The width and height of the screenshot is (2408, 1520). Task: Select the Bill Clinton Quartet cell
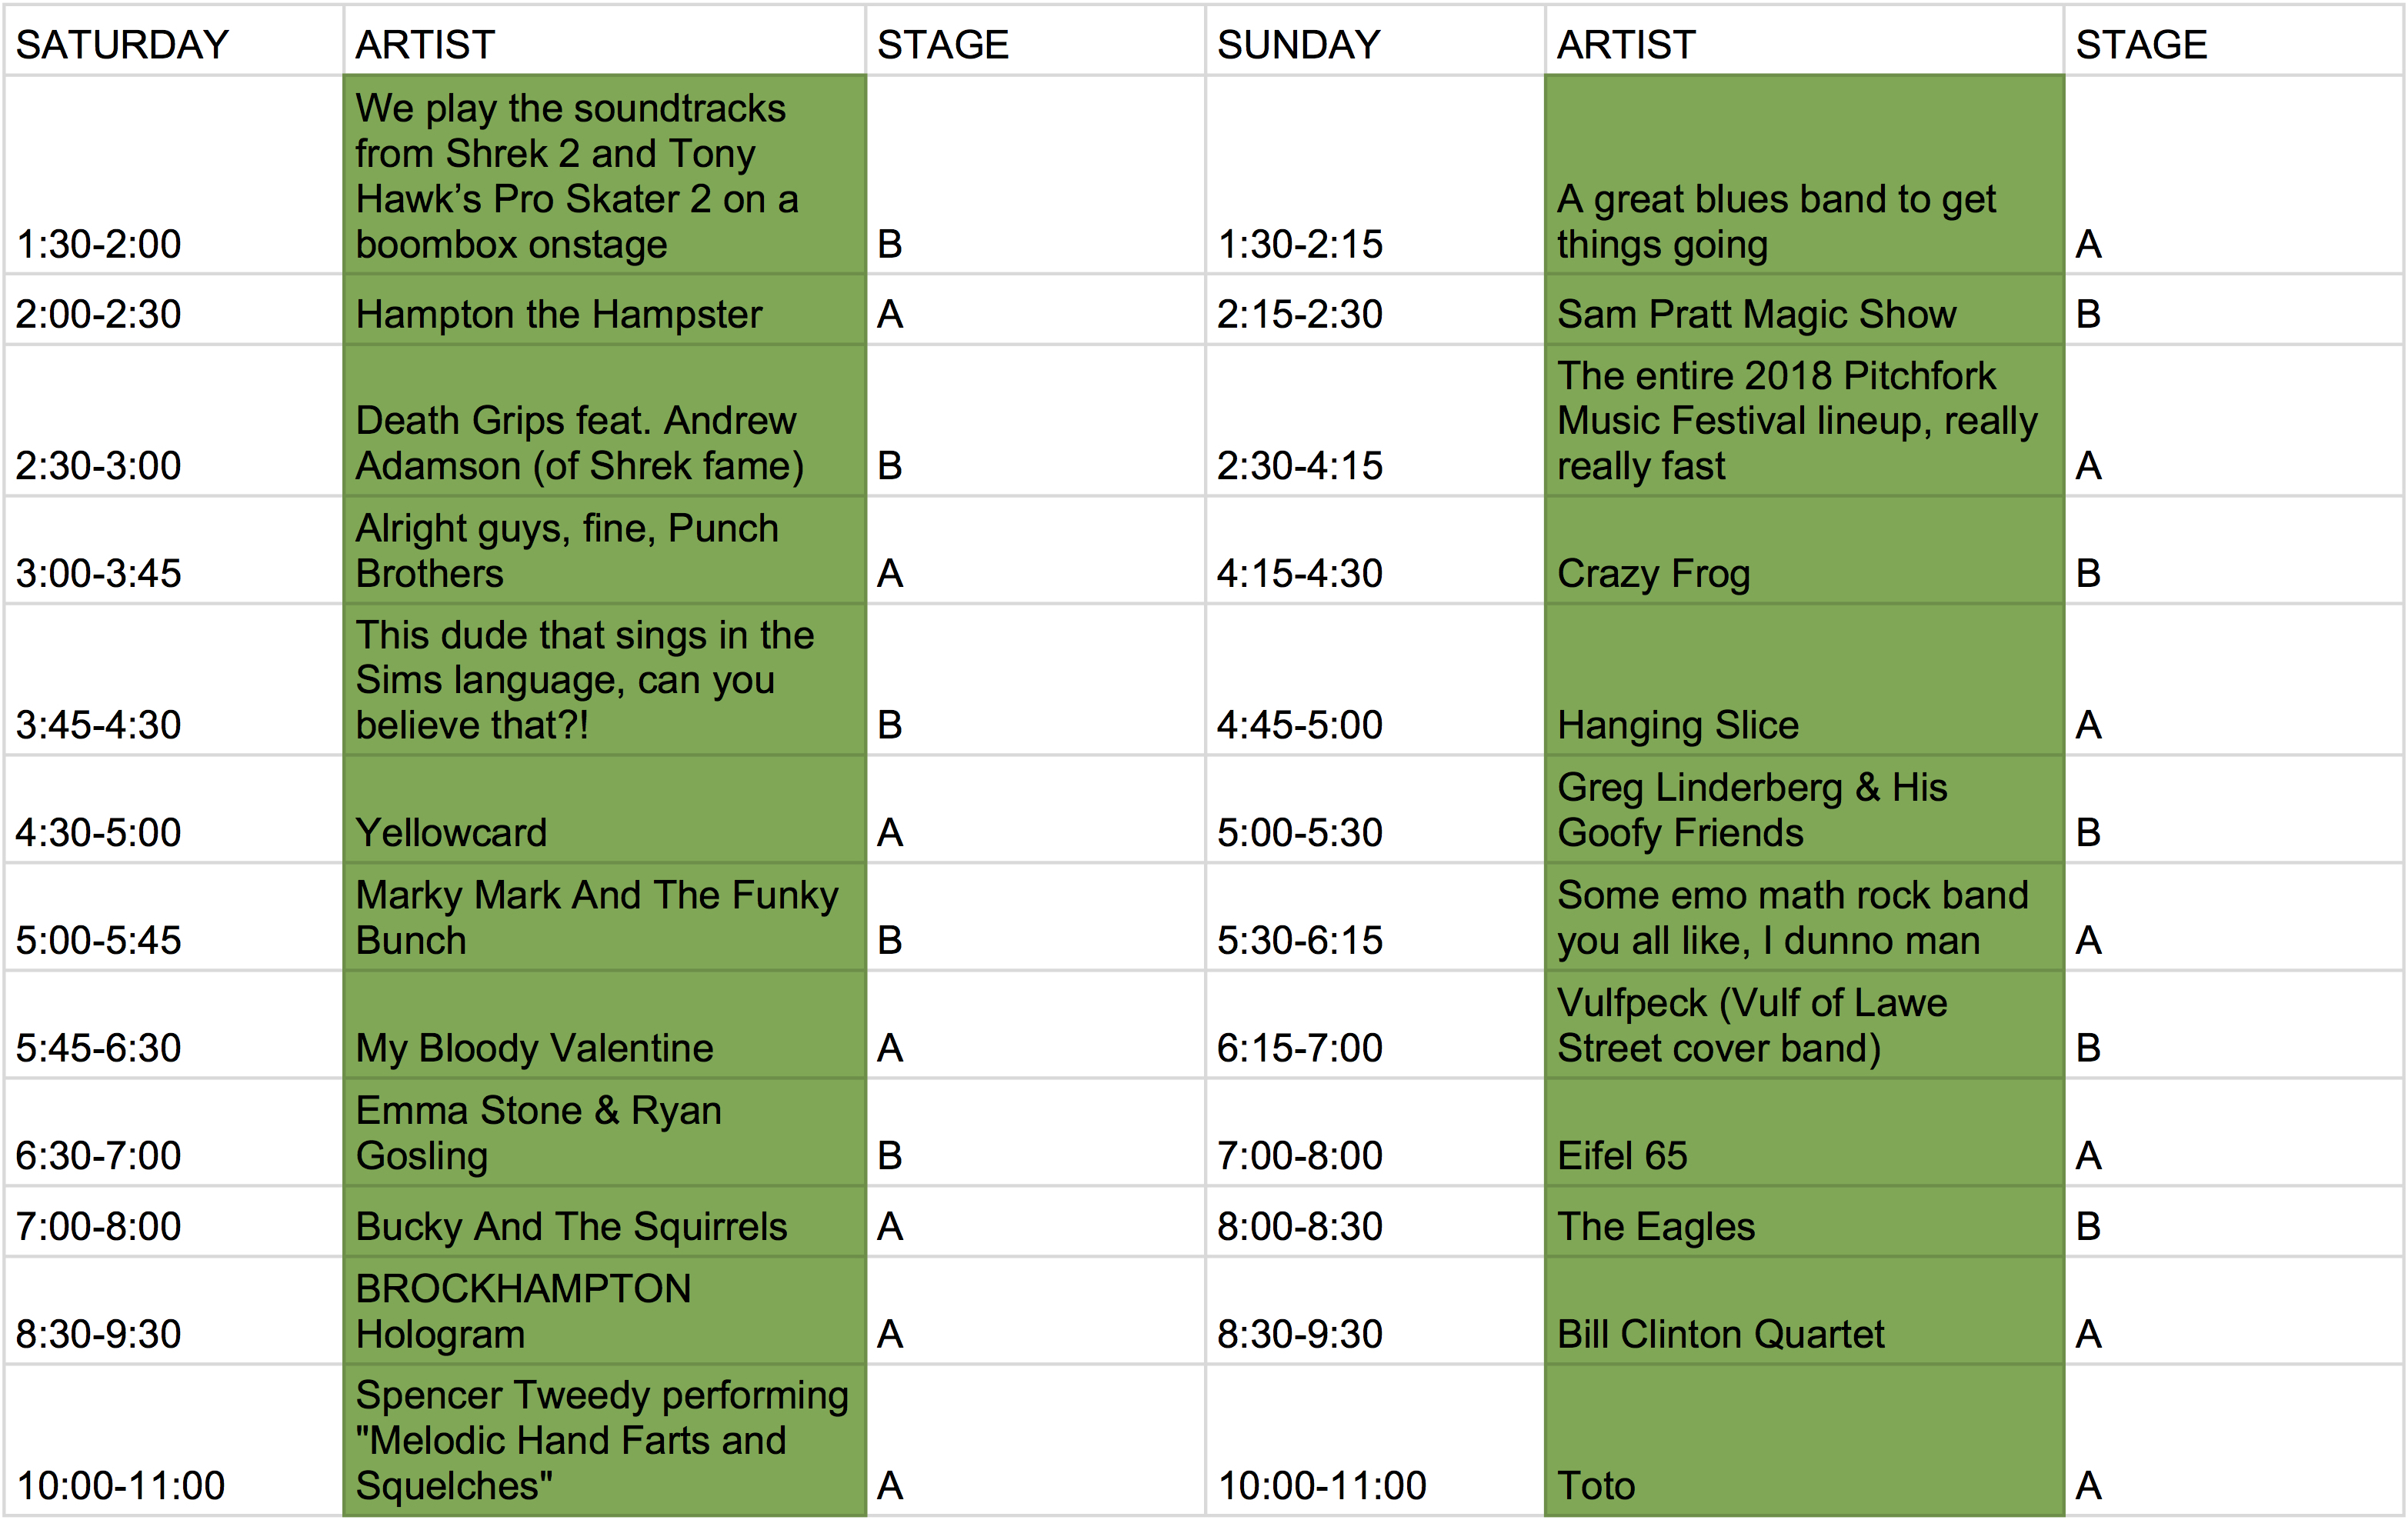pyautogui.click(x=1805, y=1311)
